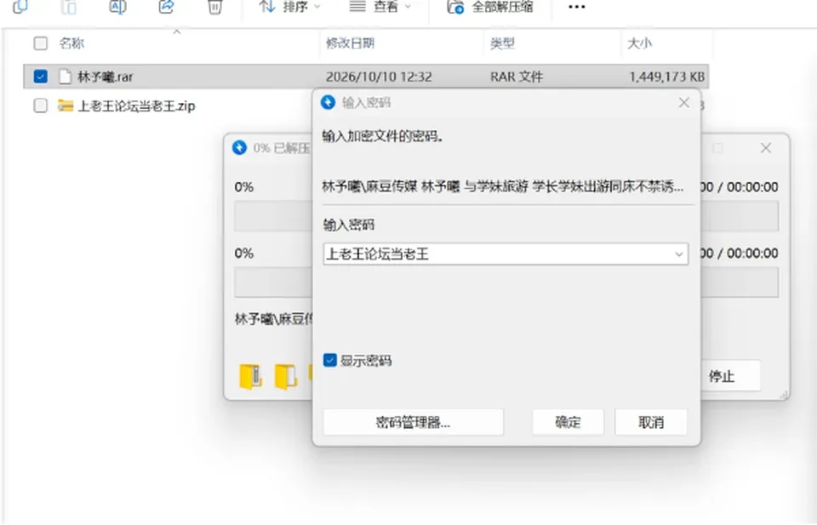817x525 pixels.
Task: Click the app icon in 输入密码 title bar
Action: (x=328, y=103)
